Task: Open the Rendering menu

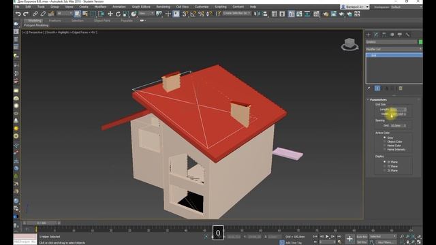Action: 163,7
